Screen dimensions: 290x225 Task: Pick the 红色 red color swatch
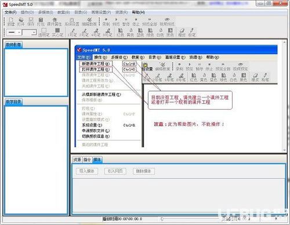click(120, 32)
